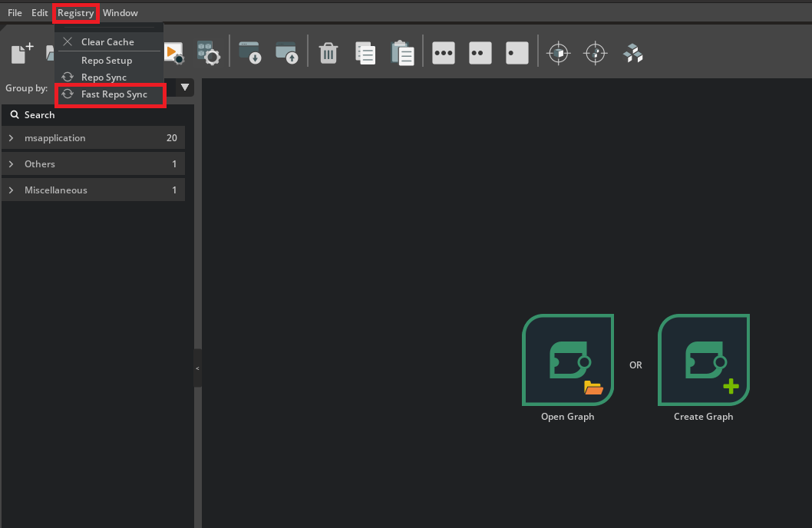Screen dimensions: 812x528
Task: Click the window with up arrow icon
Action: tap(287, 53)
